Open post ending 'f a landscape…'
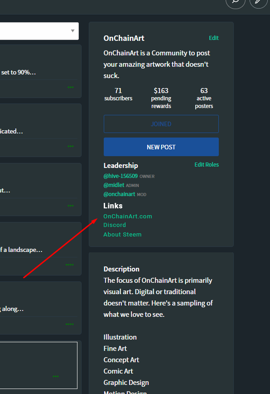 tap(21, 250)
